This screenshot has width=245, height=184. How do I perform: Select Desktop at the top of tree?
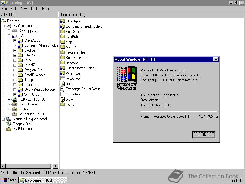pyautogui.click(x=13, y=21)
